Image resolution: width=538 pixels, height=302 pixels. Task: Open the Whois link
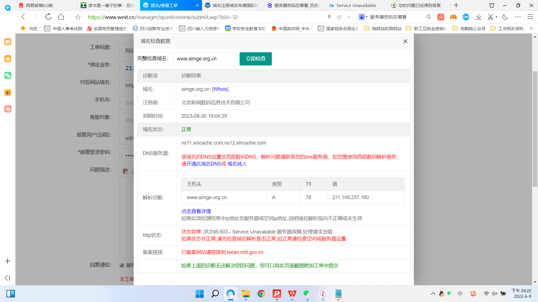220,89
